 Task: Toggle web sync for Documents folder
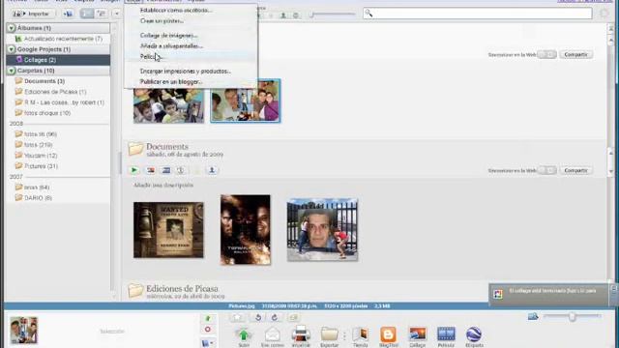546,170
